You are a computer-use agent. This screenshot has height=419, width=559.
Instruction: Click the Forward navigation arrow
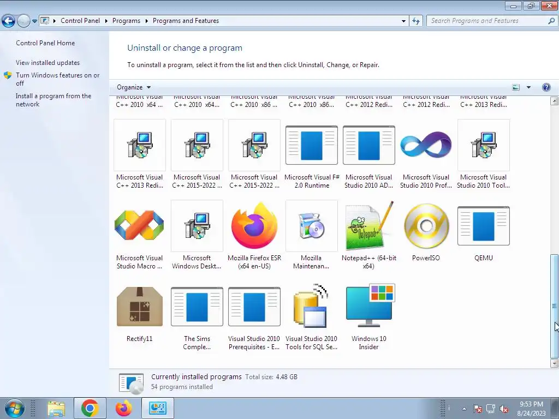click(23, 21)
